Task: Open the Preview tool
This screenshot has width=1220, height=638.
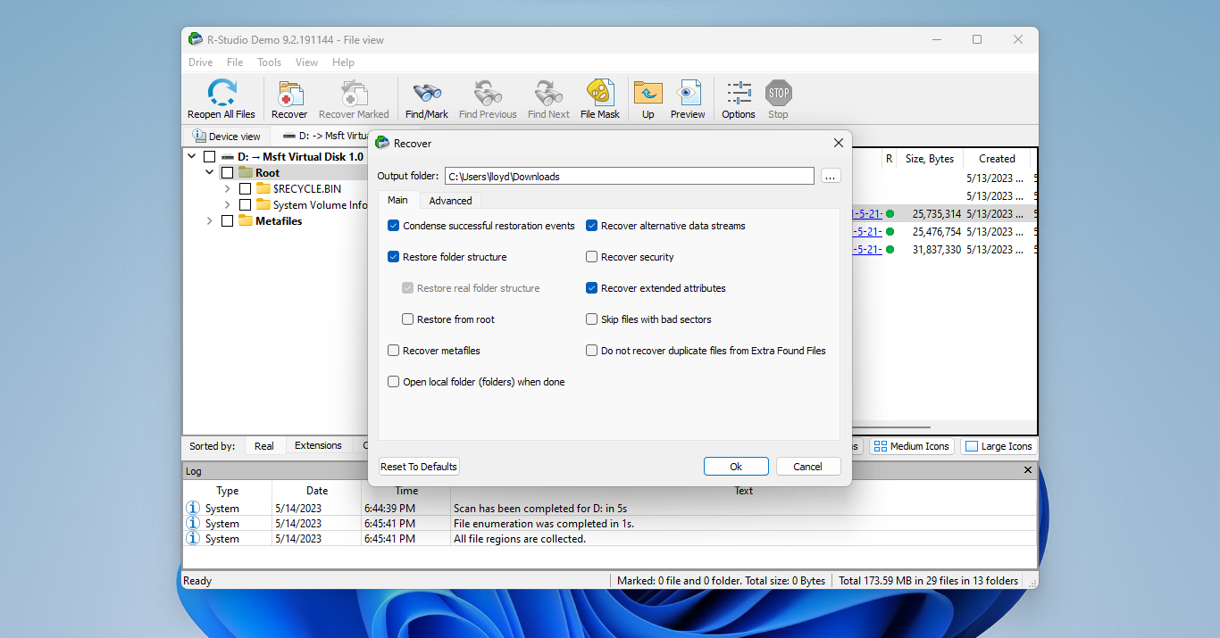Action: click(x=688, y=93)
